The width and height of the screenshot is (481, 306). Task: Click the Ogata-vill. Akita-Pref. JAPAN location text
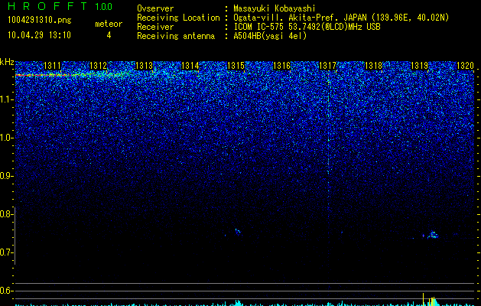pyautogui.click(x=341, y=18)
